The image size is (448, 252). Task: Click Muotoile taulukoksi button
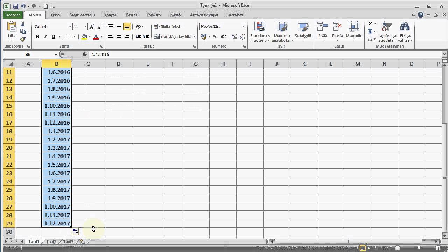tap(282, 32)
